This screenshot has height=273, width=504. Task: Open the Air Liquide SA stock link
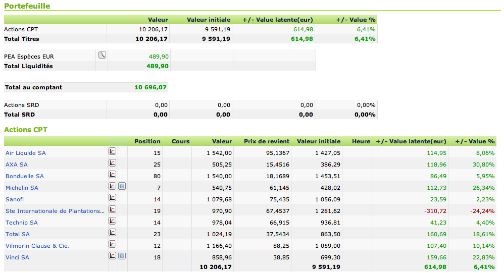coord(26,153)
